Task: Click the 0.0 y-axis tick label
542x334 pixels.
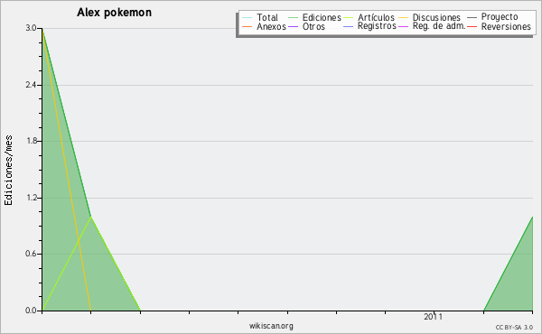Action: pyautogui.click(x=31, y=311)
